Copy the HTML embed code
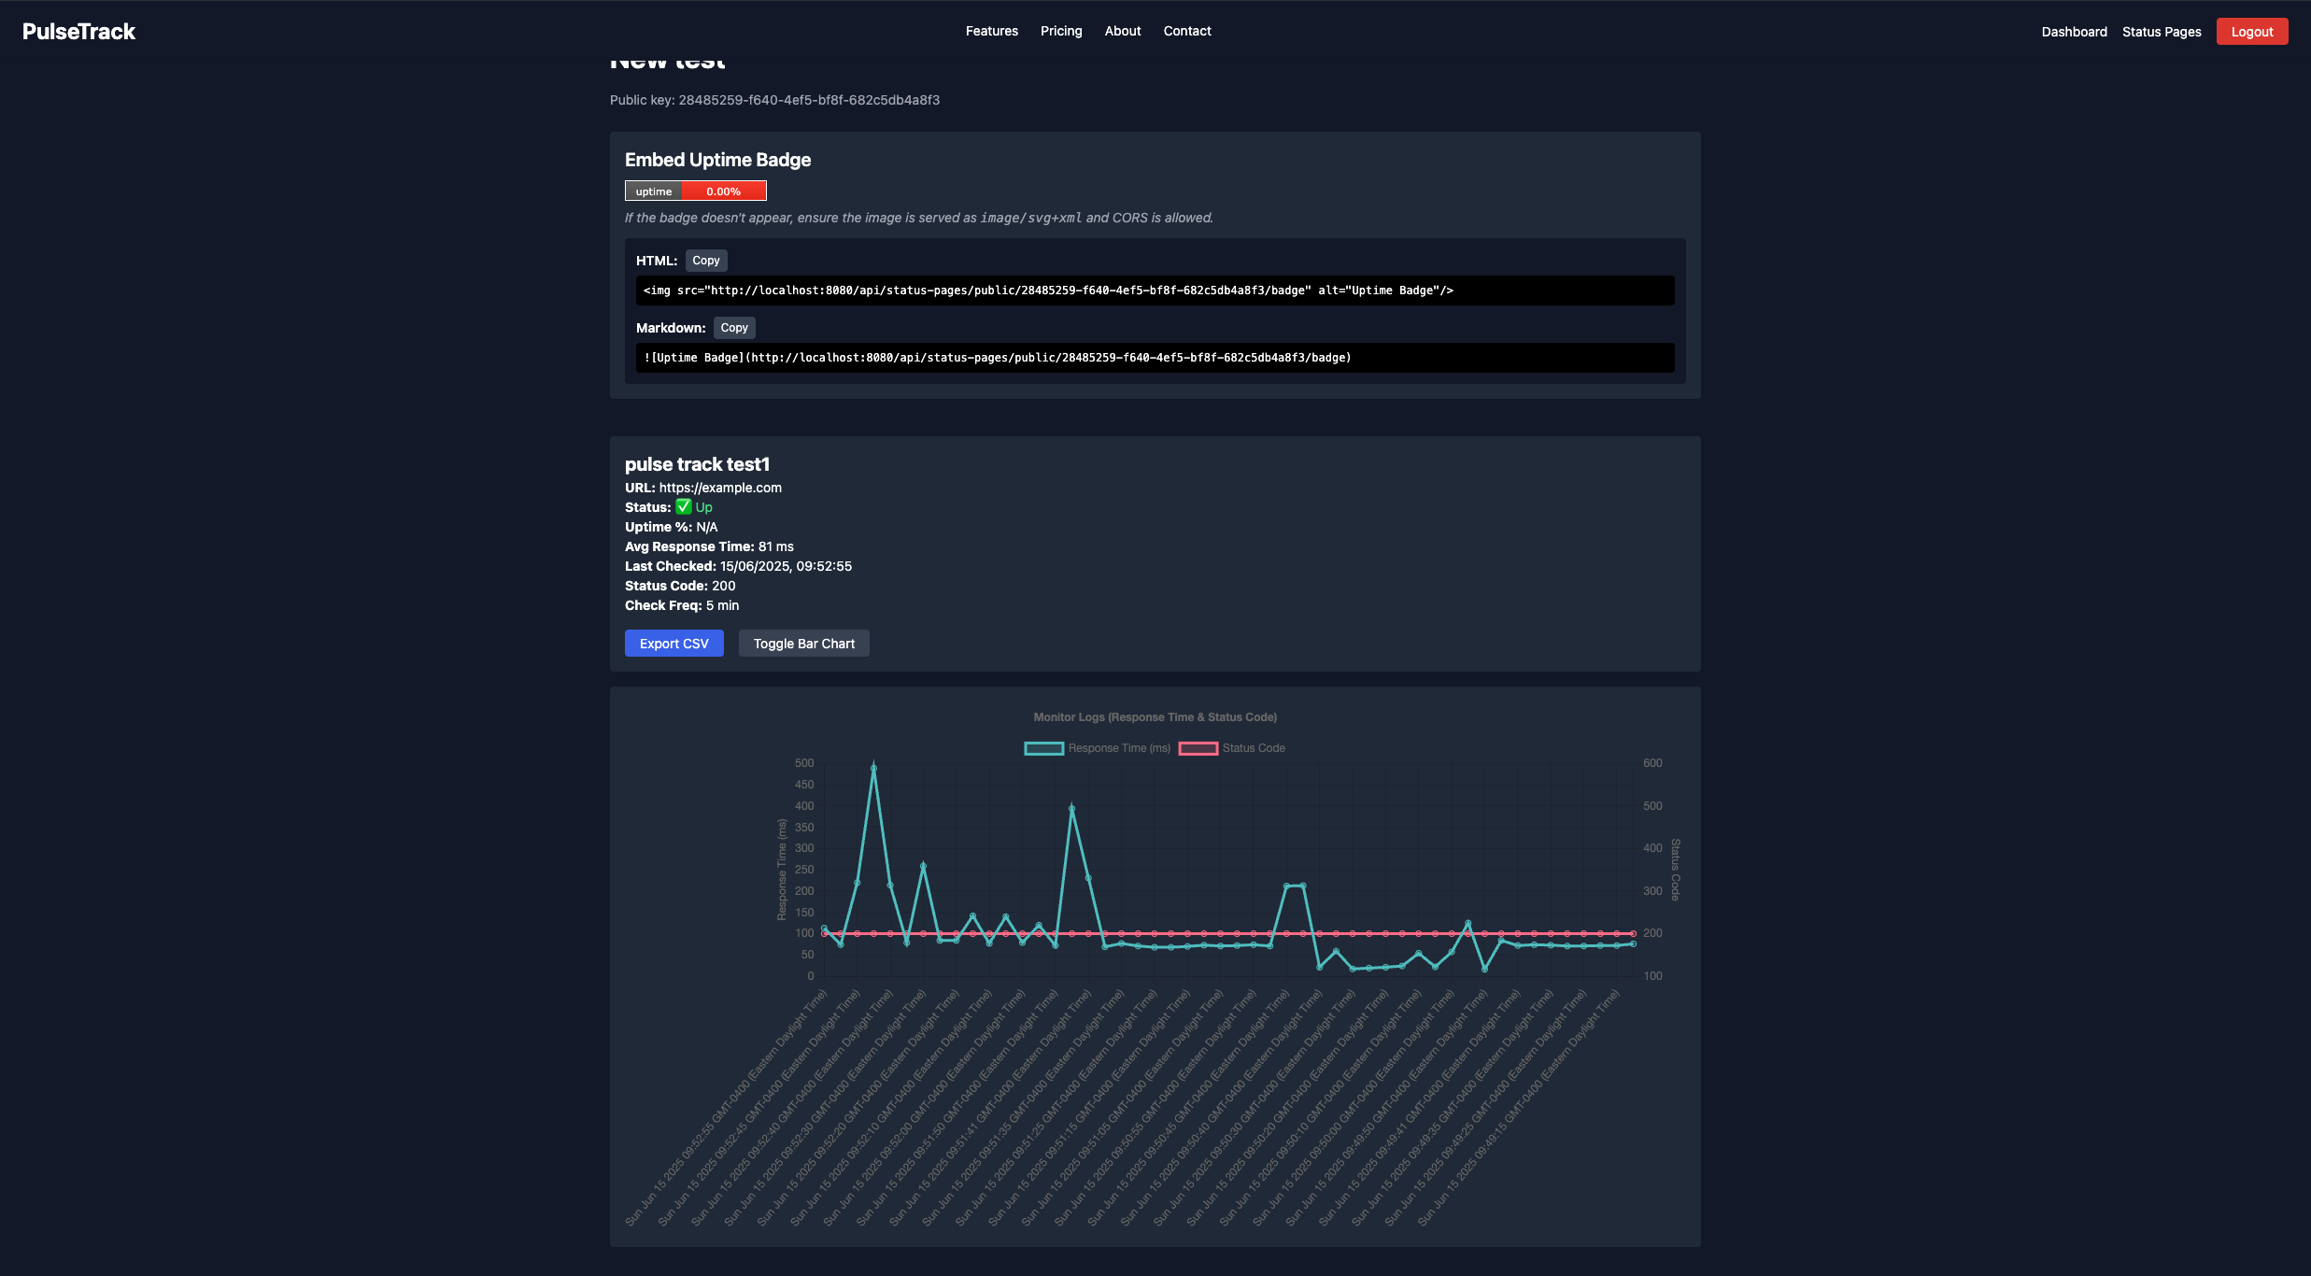The image size is (2311, 1276). click(x=706, y=261)
